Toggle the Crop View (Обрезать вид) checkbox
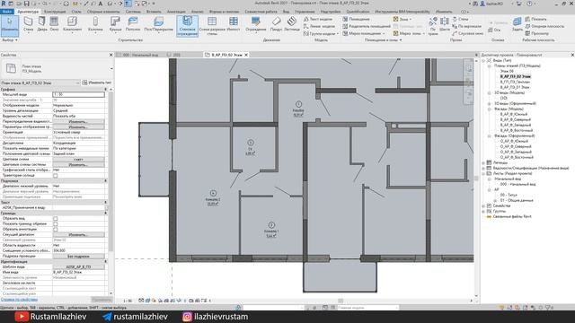Screen dimensions: 575x323 pyautogui.click(x=56, y=219)
